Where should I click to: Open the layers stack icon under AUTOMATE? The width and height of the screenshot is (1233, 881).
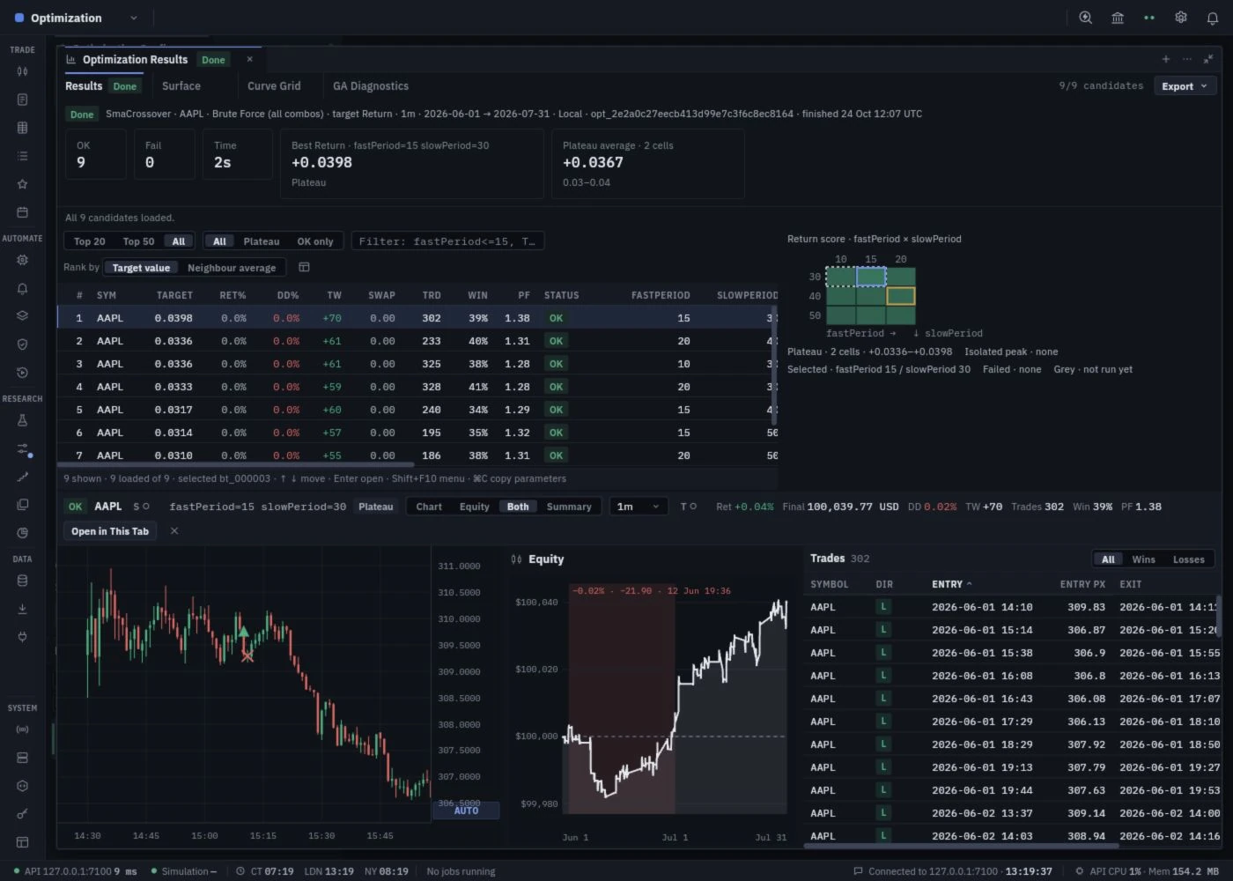pos(22,316)
